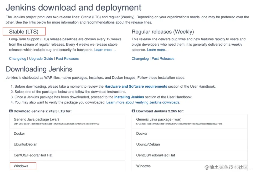
Task: Select Windows under Jenkins 2.249.3 LTS
Action: click(x=67, y=166)
